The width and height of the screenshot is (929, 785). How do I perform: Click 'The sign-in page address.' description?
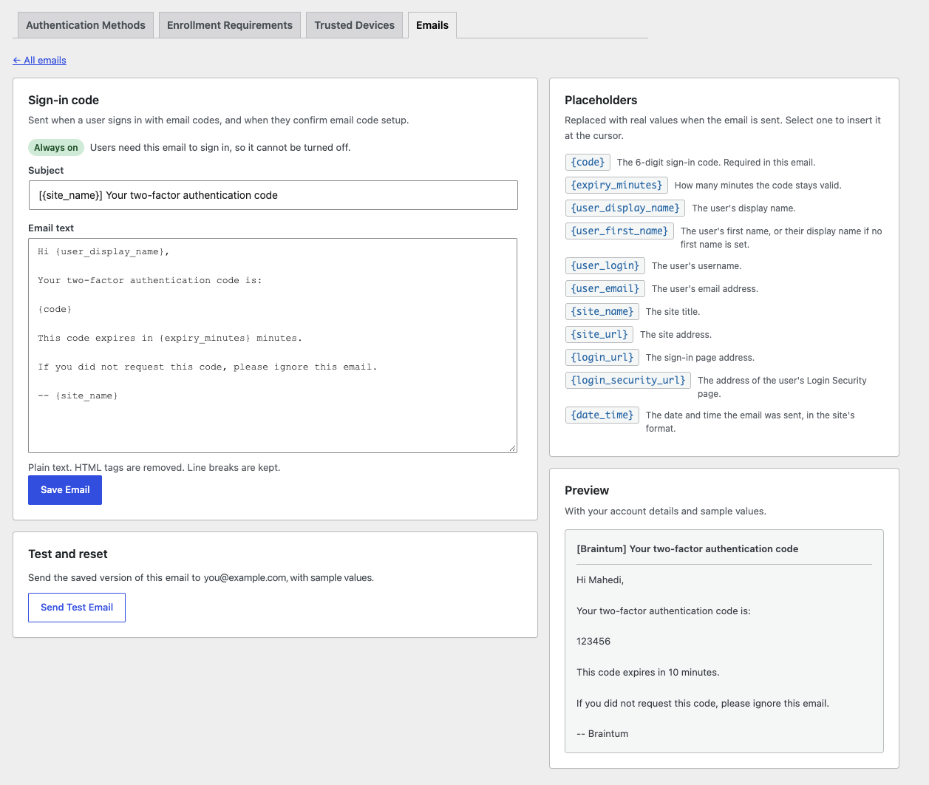[700, 358]
